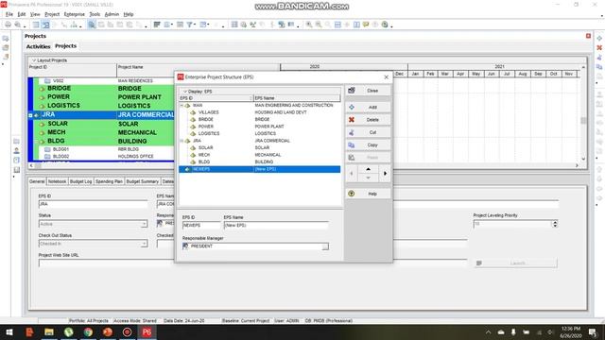Viewport: 605px width, 340px height.
Task: Click the top icon in left sidebar
Action: point(6,39)
